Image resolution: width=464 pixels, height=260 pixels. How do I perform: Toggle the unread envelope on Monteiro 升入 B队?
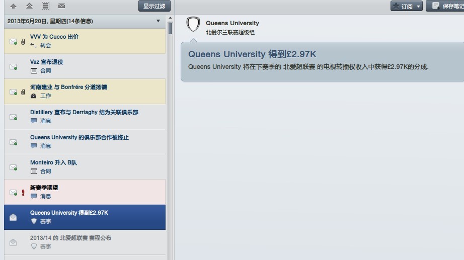[13, 167]
